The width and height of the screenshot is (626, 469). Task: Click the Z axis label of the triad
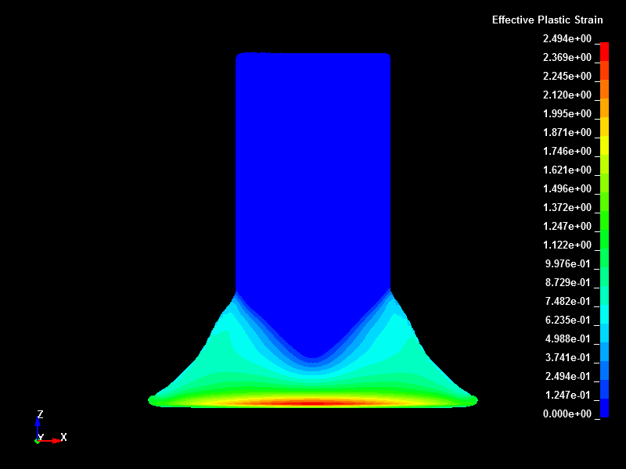[x=40, y=414]
